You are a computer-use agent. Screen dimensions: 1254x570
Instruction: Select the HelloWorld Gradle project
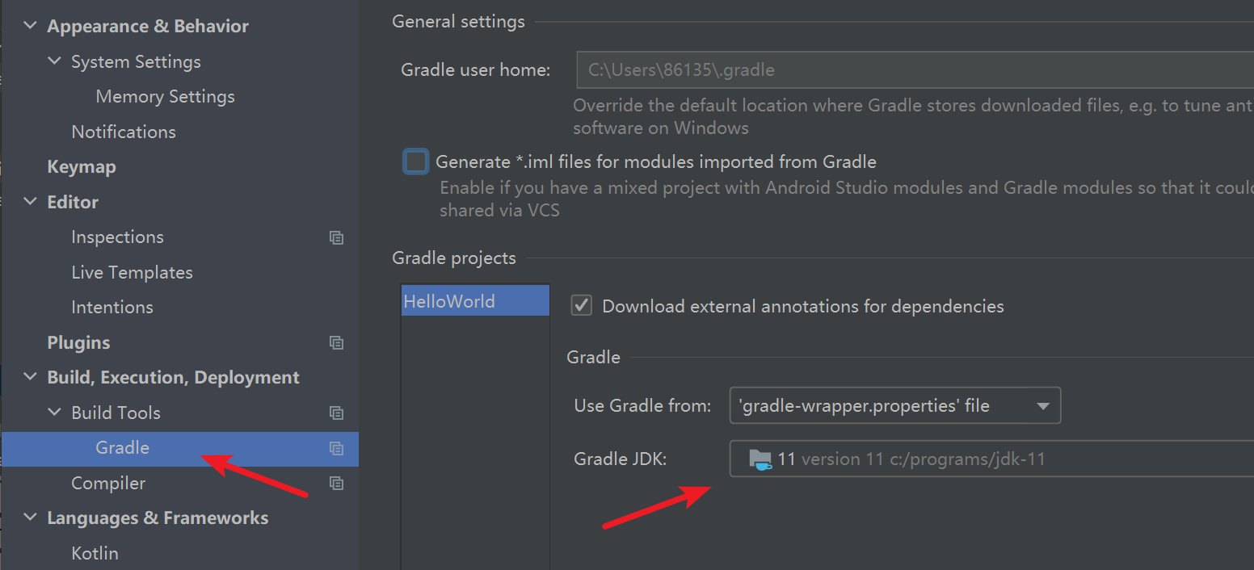tap(449, 300)
